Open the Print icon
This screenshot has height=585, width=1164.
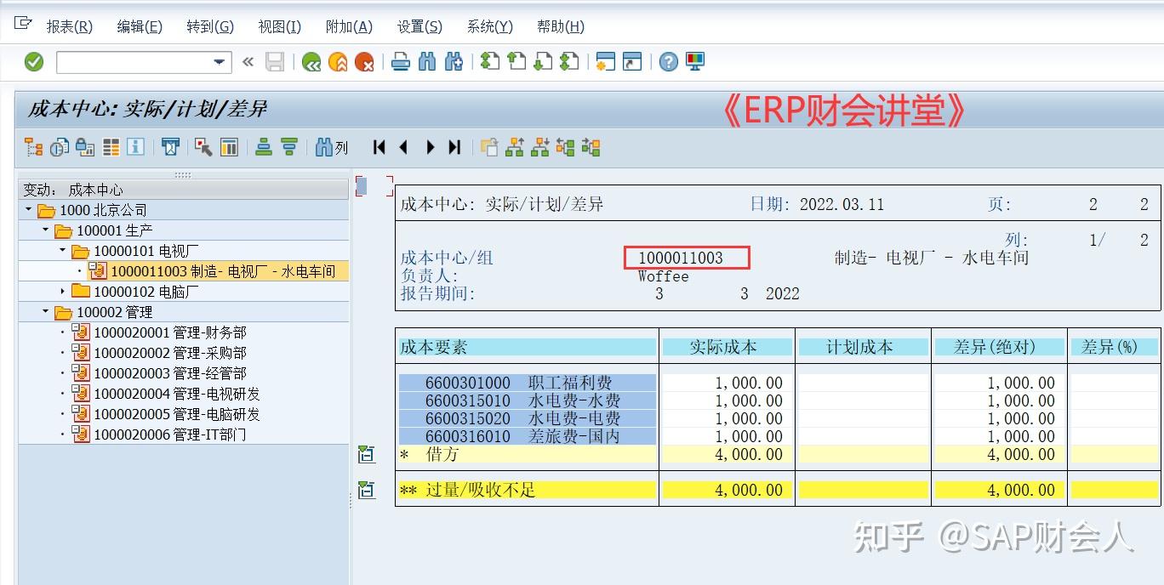pos(400,61)
